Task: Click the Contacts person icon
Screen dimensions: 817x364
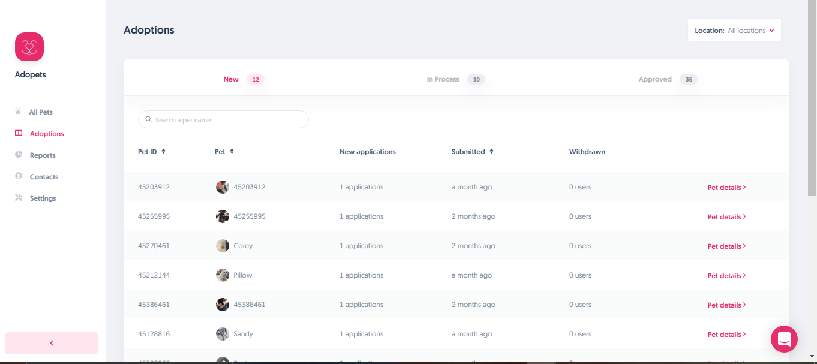Action: pyautogui.click(x=19, y=176)
